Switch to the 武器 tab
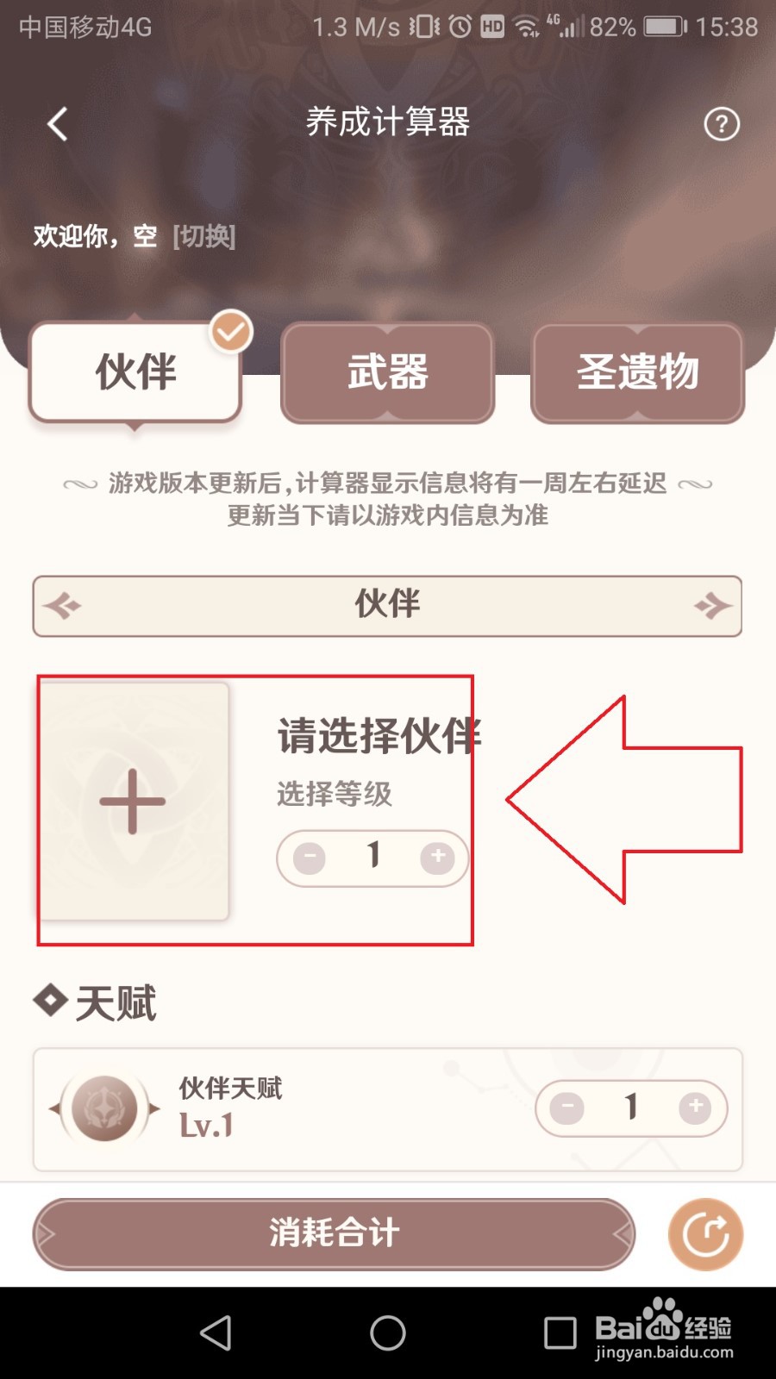Viewport: 776px width, 1379px height. pos(387,372)
